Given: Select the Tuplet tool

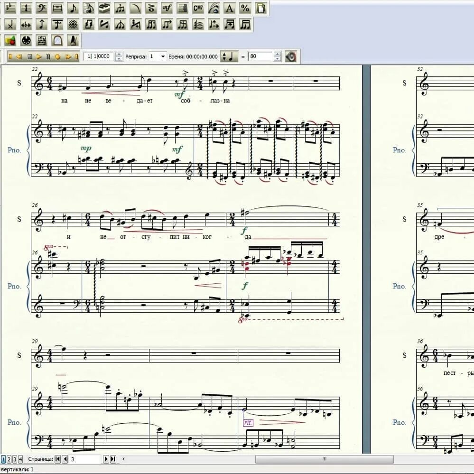Looking at the screenshot, I should click(x=120, y=8).
